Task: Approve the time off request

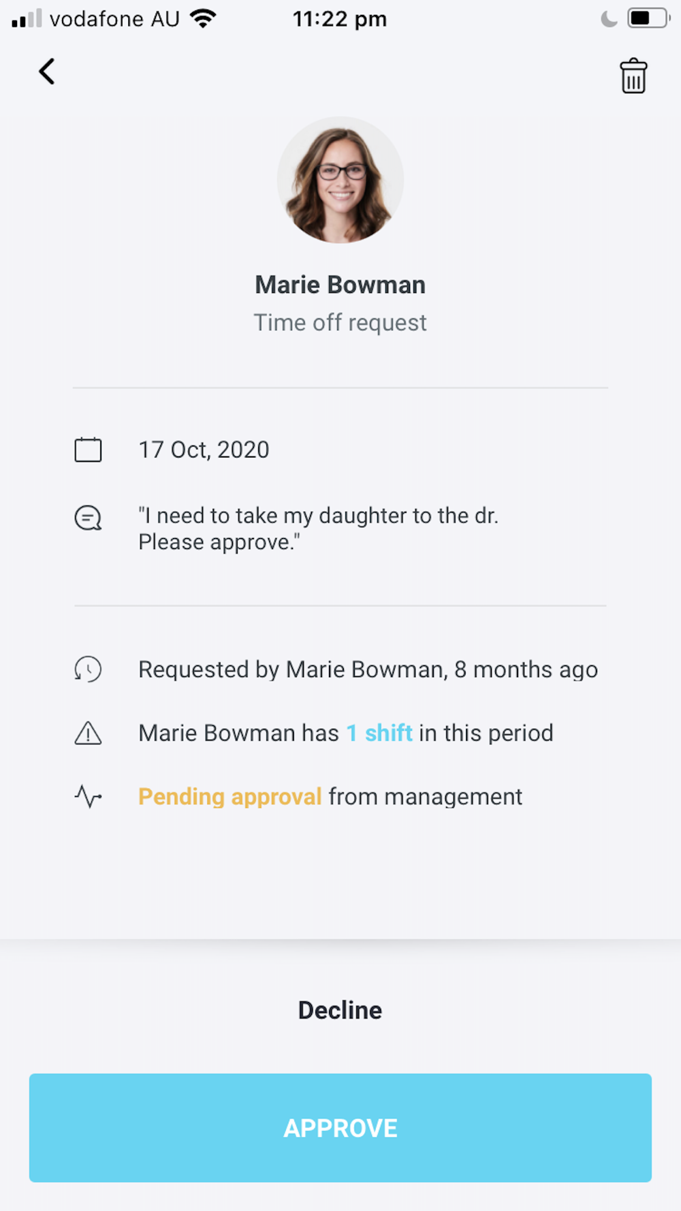Action: pyautogui.click(x=340, y=1127)
